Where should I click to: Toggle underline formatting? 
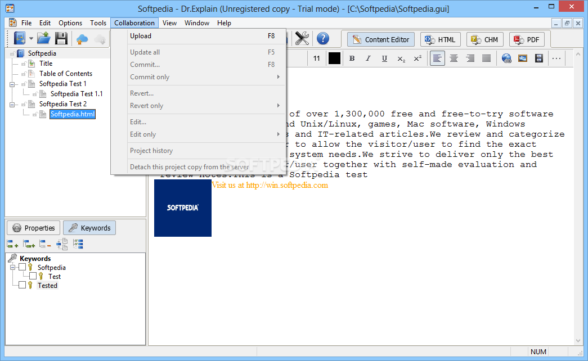(x=384, y=58)
